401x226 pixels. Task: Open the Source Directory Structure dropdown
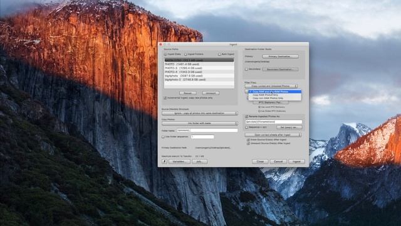click(x=200, y=113)
